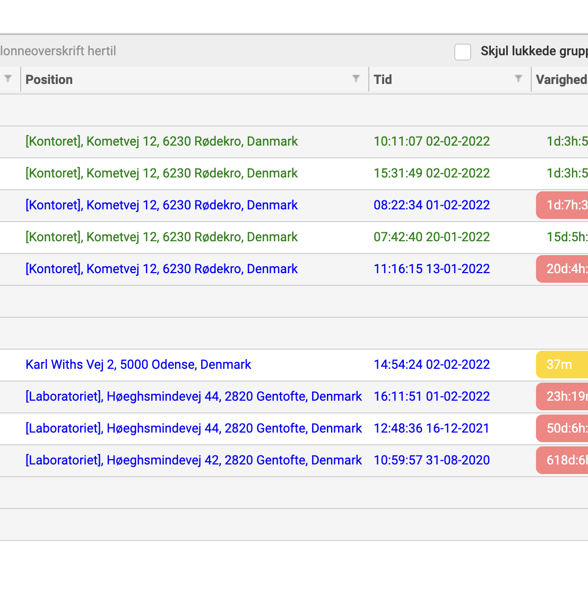
Task: Click the red 1d:7h duration badge
Action: click(561, 205)
